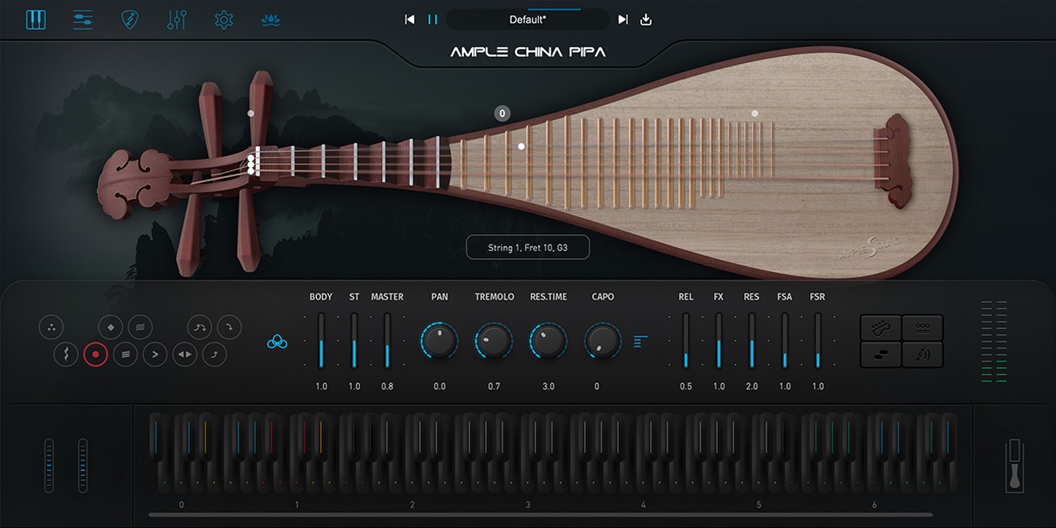Screen dimensions: 1056x528
Task: Open the Default* preset dropdown
Action: [528, 19]
